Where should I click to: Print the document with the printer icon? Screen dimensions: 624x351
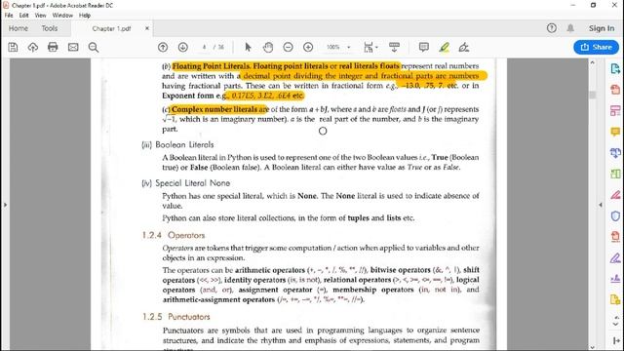[x=53, y=48]
